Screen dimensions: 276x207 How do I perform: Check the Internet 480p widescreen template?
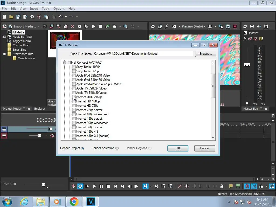pyautogui.click(x=74, y=114)
